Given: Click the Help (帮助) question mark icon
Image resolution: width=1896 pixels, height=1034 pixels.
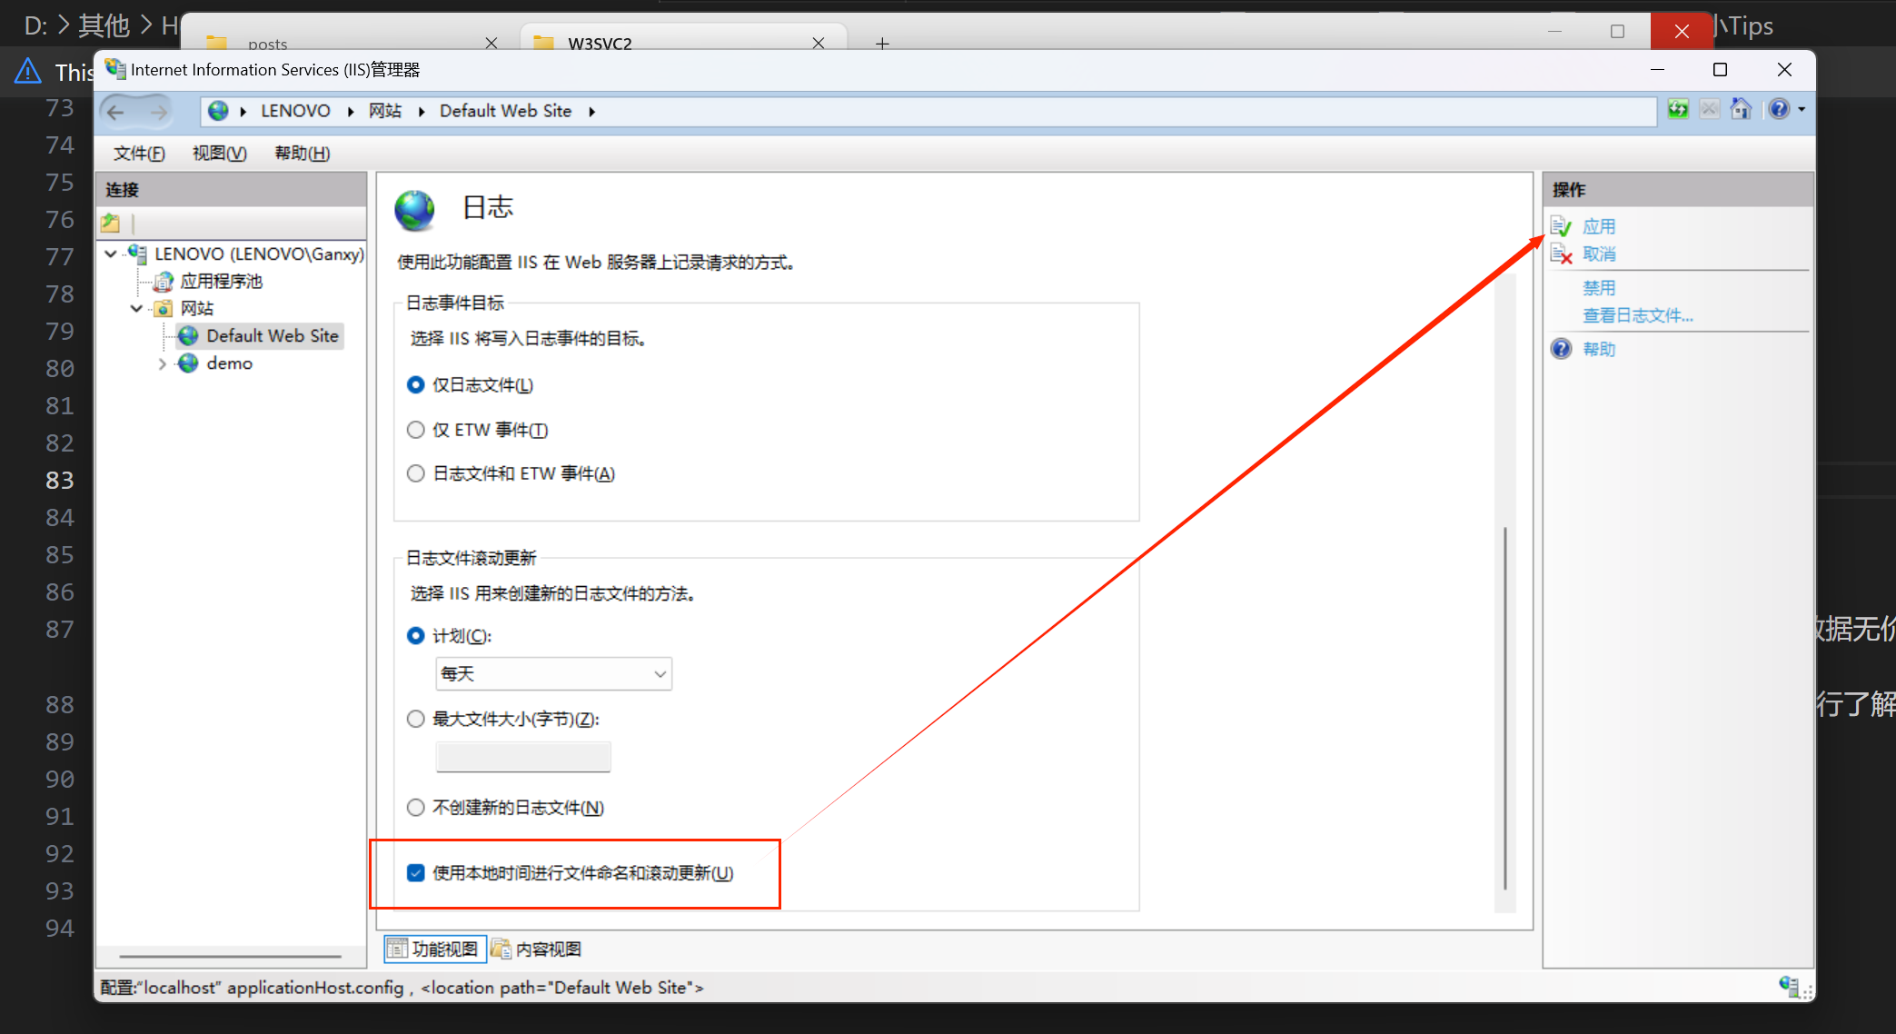Looking at the screenshot, I should 1561,349.
